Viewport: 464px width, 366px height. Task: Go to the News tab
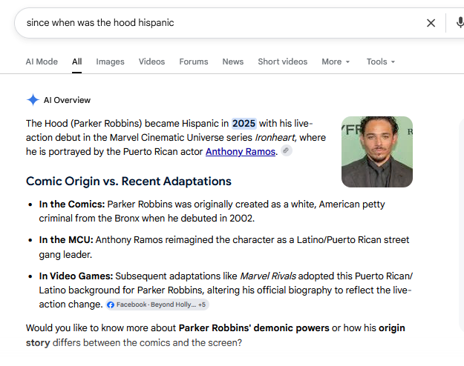click(233, 61)
